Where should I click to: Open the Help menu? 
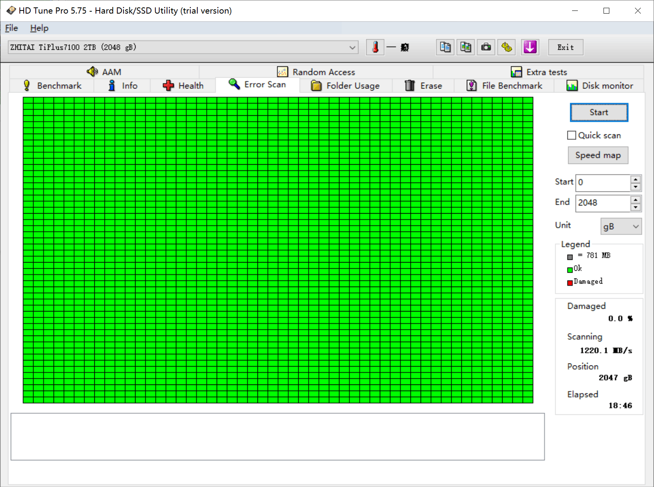pyautogui.click(x=39, y=28)
